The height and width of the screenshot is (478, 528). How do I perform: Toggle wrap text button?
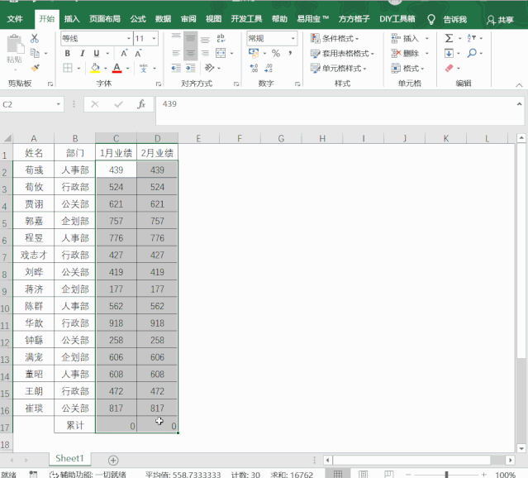pyautogui.click(x=221, y=38)
